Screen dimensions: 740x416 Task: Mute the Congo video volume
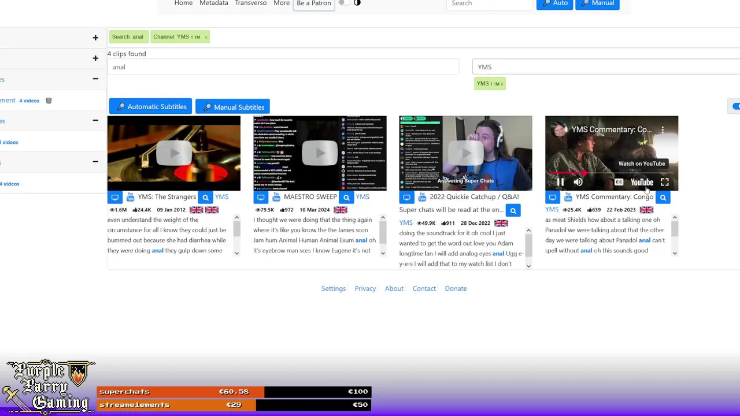578,182
